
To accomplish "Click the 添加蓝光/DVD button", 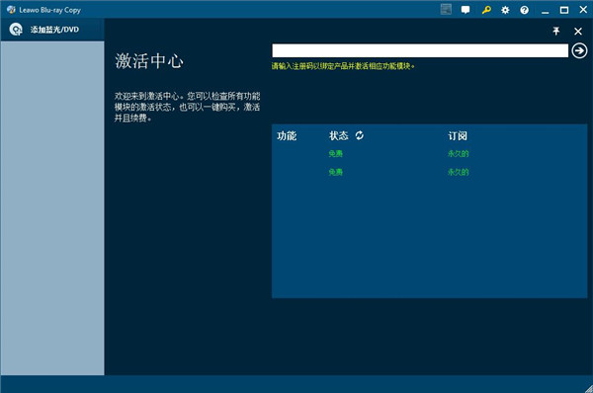I will 52,30.
